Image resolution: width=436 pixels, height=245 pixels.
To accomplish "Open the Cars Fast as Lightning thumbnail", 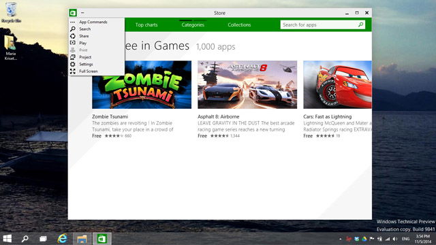I will tap(337, 84).
